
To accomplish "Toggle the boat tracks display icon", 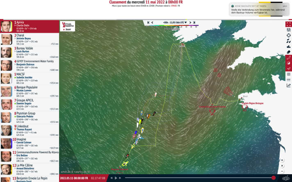I will 288,58.
